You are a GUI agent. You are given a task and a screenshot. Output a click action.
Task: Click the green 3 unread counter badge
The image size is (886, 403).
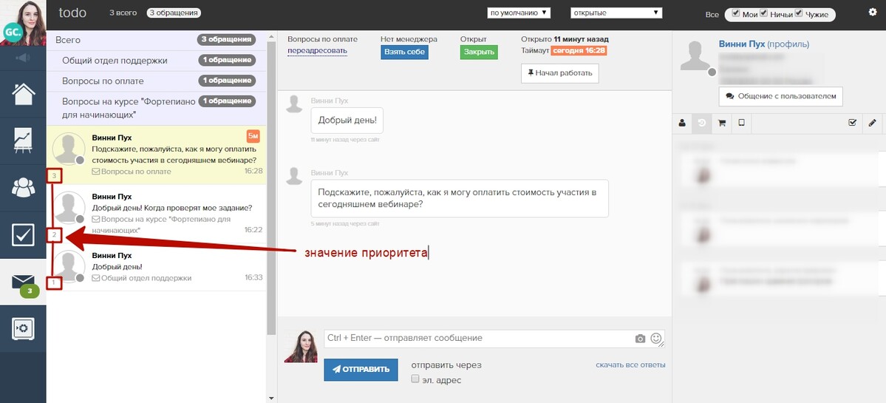pos(30,291)
